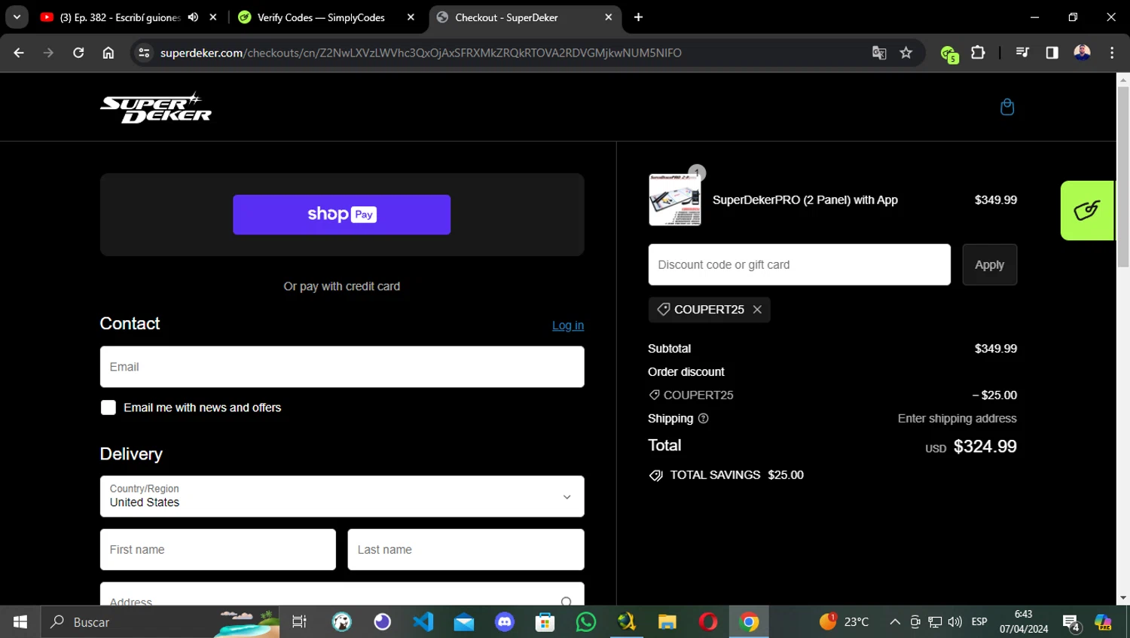Open the browser home page
1130x638 pixels.
[x=108, y=53]
